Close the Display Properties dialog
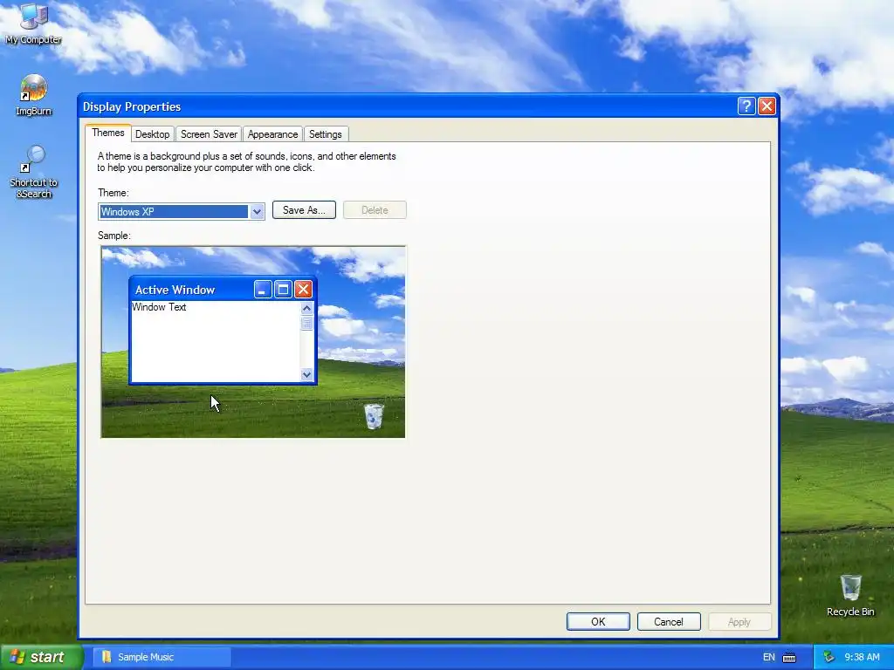This screenshot has width=894, height=670. (x=767, y=106)
